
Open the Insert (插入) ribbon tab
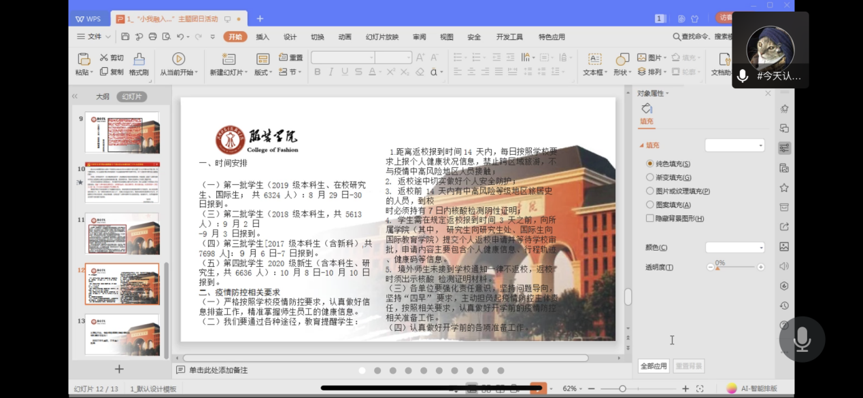263,37
